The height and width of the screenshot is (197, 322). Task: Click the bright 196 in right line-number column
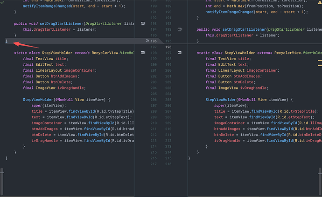168,47
